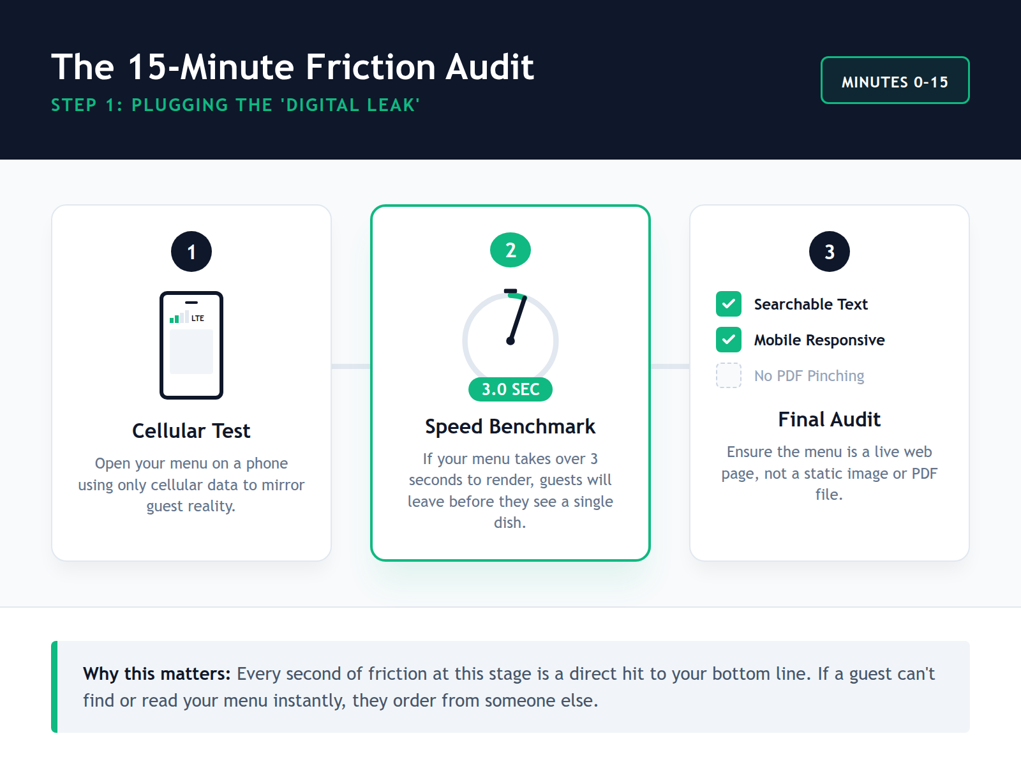1021x766 pixels.
Task: Click the MINUTES 0-15 badge button
Action: coord(895,80)
